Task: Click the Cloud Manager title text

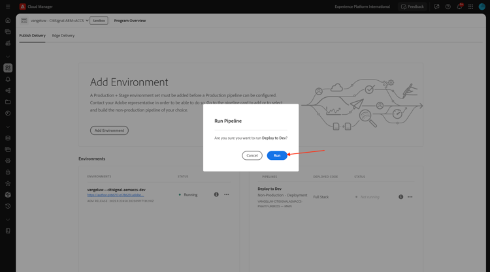Action: 40,7
